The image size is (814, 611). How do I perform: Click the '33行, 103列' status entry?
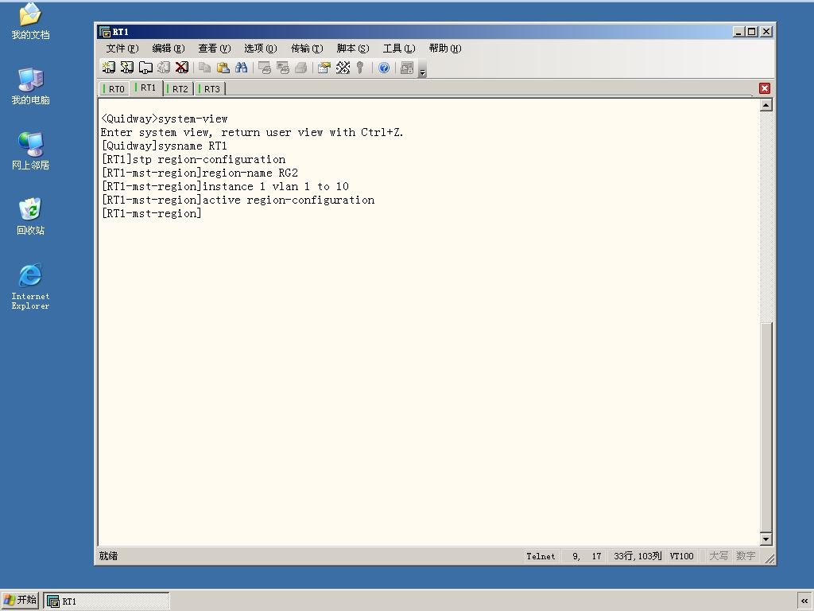[638, 556]
